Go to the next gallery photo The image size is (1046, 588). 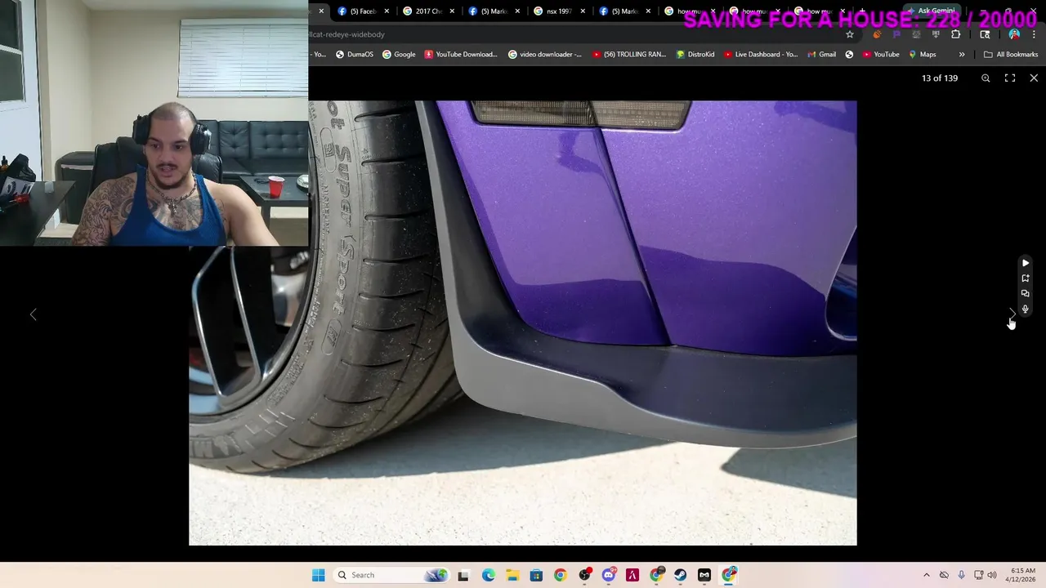(1012, 314)
